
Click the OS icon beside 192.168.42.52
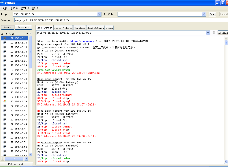4,147
